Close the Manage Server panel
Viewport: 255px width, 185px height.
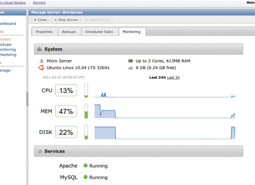[x=40, y=20]
